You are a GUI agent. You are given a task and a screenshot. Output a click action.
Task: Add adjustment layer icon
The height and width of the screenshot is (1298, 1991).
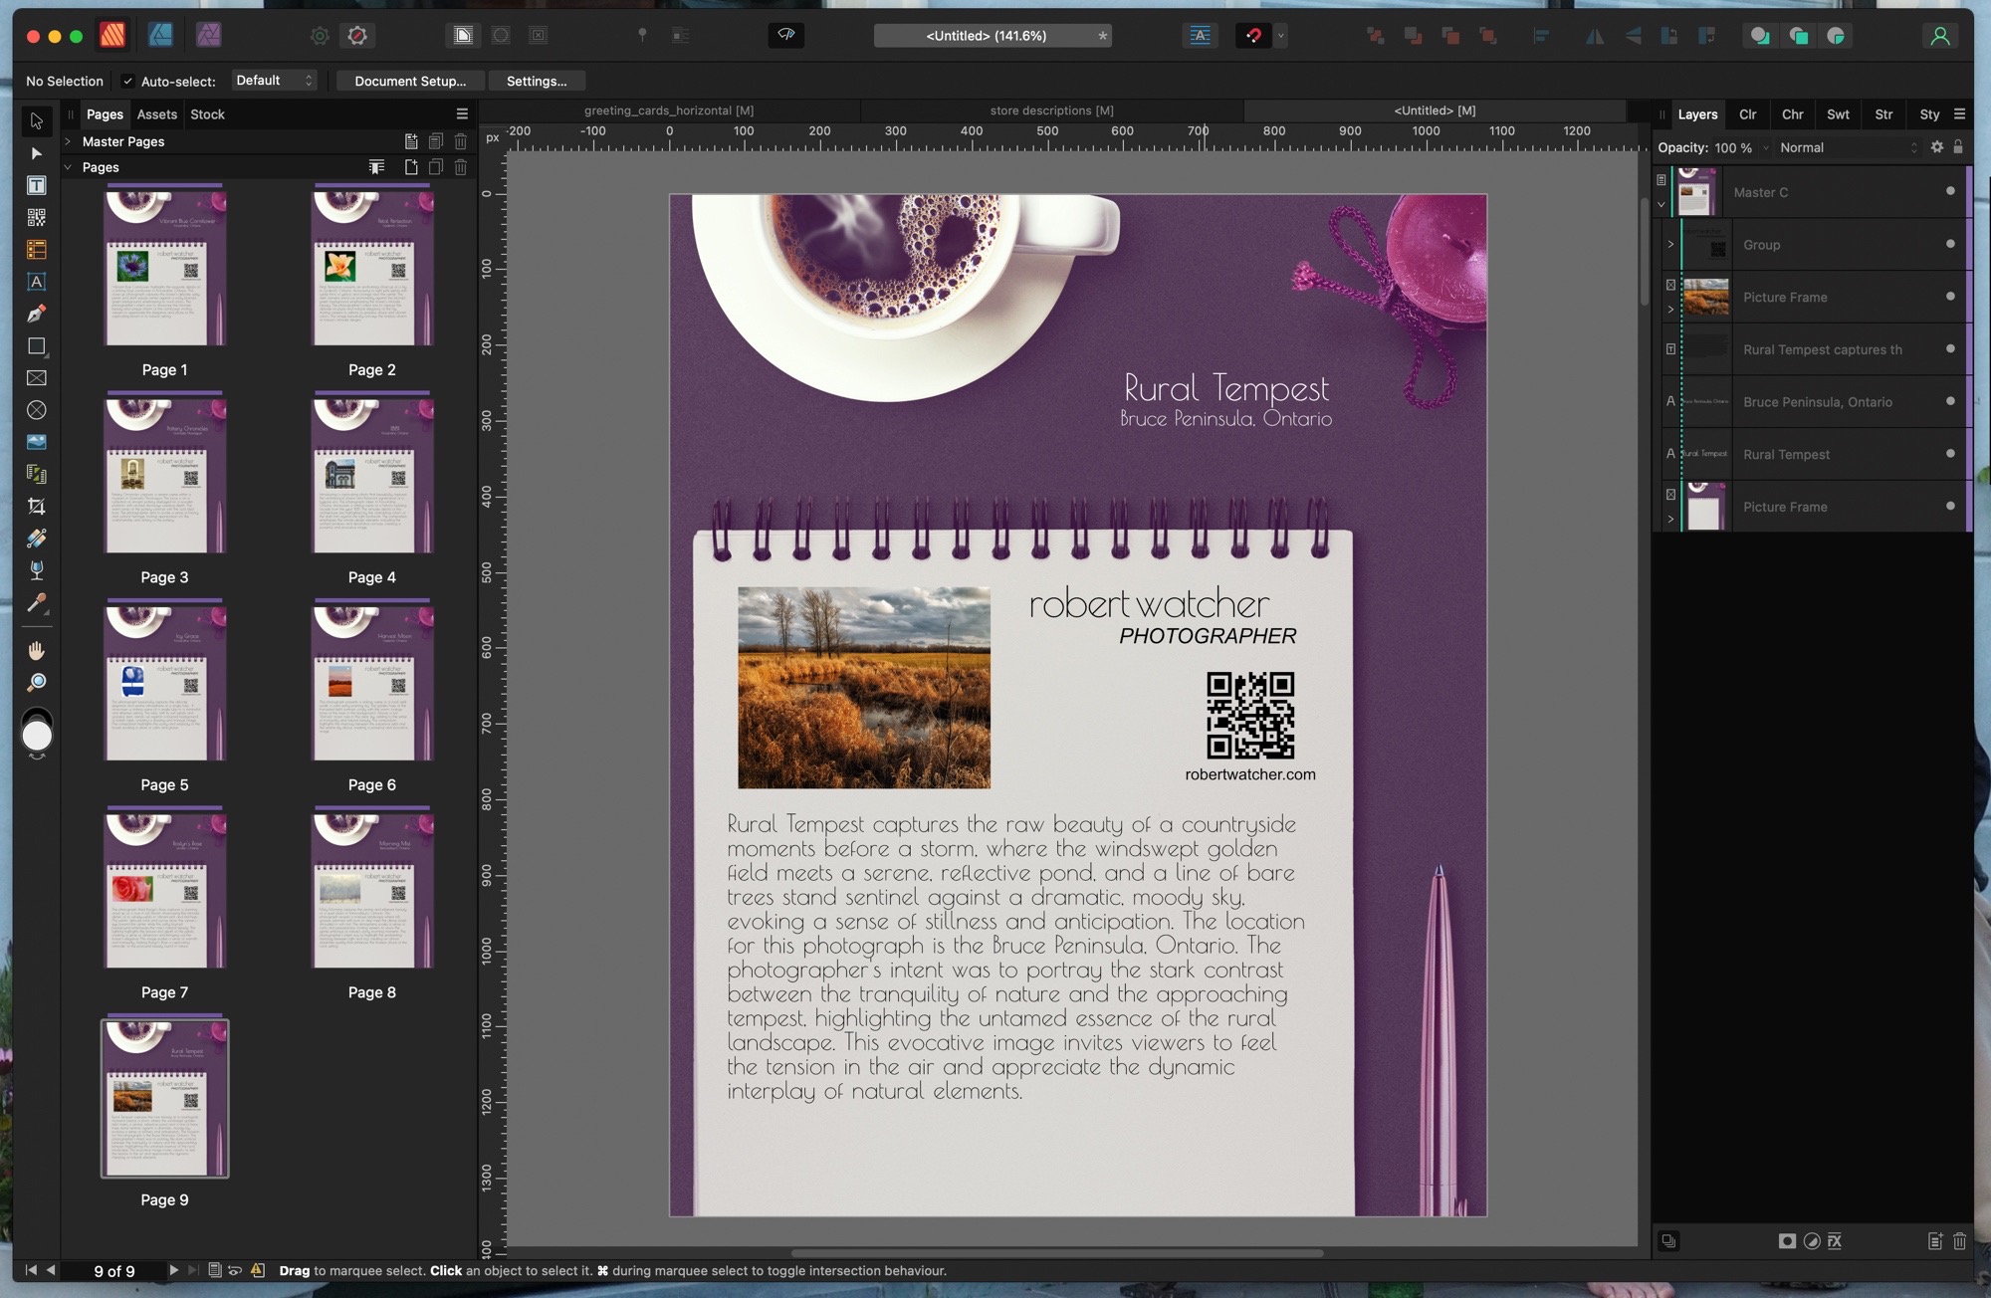pyautogui.click(x=1811, y=1241)
